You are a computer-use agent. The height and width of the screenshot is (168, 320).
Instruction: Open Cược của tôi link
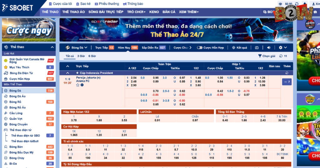click(60, 4)
